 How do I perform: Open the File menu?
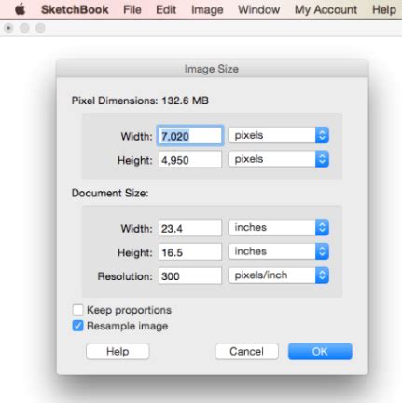click(x=132, y=9)
